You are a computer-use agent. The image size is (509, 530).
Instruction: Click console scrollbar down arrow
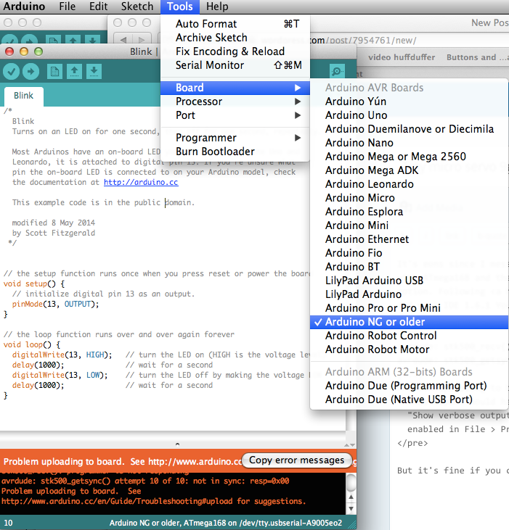(x=351, y=508)
